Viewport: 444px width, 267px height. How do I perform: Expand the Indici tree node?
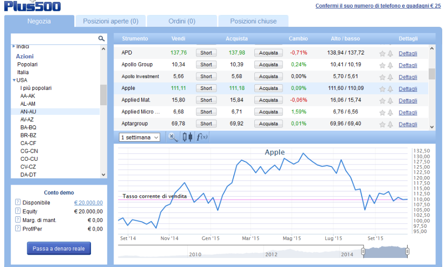click(x=13, y=46)
